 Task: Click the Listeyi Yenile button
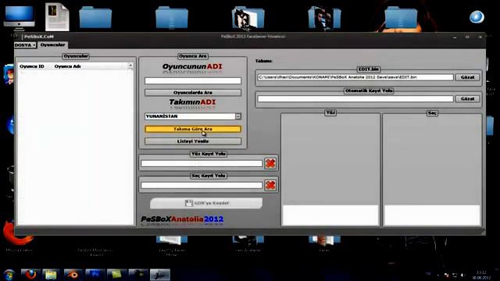[x=193, y=141]
